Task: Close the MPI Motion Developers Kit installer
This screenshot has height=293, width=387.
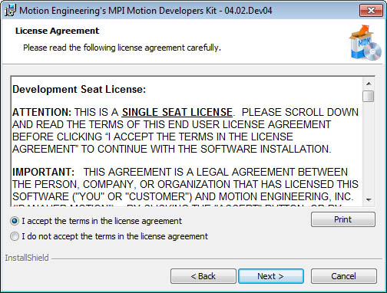Action: click(x=371, y=11)
